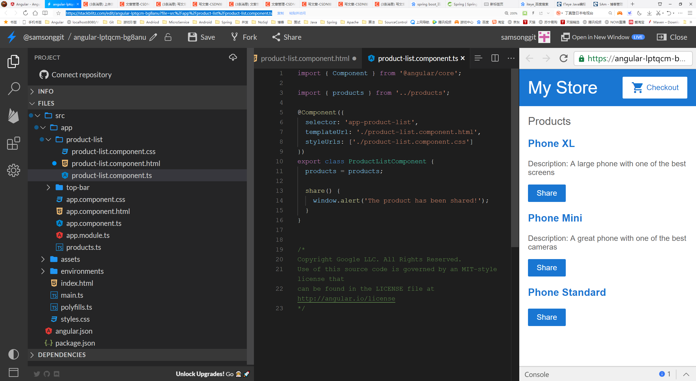This screenshot has height=381, width=696.
Task: Open the Firebase deploy icon in sidebar
Action: (x=13, y=116)
